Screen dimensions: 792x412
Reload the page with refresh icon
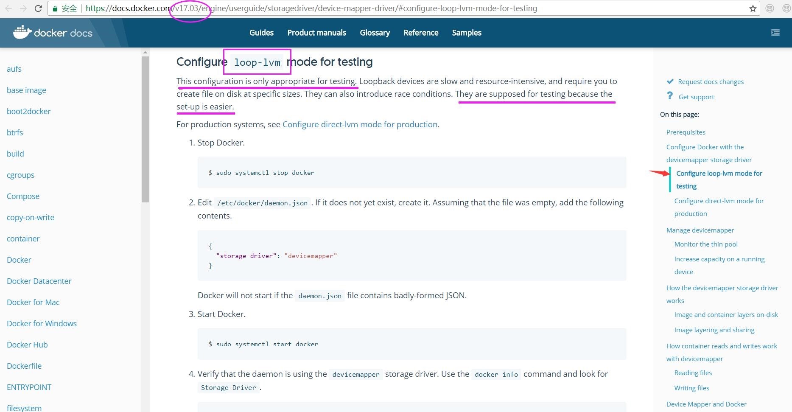click(38, 8)
